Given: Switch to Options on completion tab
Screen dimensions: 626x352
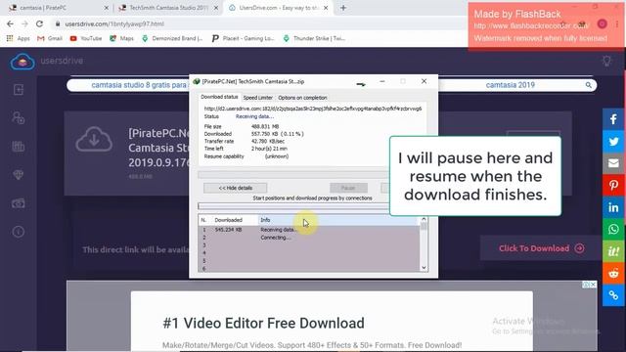Looking at the screenshot, I should [302, 98].
